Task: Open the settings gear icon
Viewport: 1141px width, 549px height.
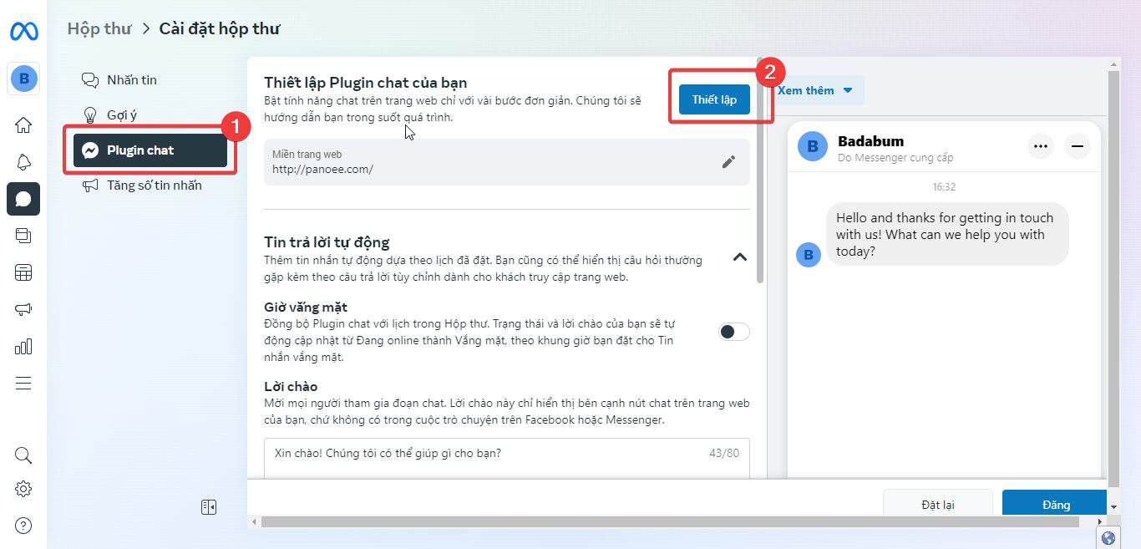Action: point(23,489)
